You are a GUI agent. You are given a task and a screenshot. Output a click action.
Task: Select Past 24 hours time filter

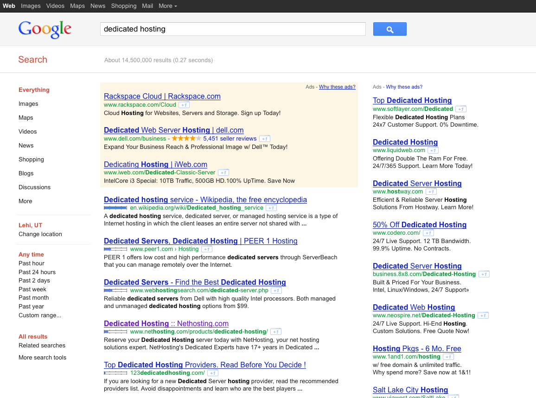(x=37, y=272)
